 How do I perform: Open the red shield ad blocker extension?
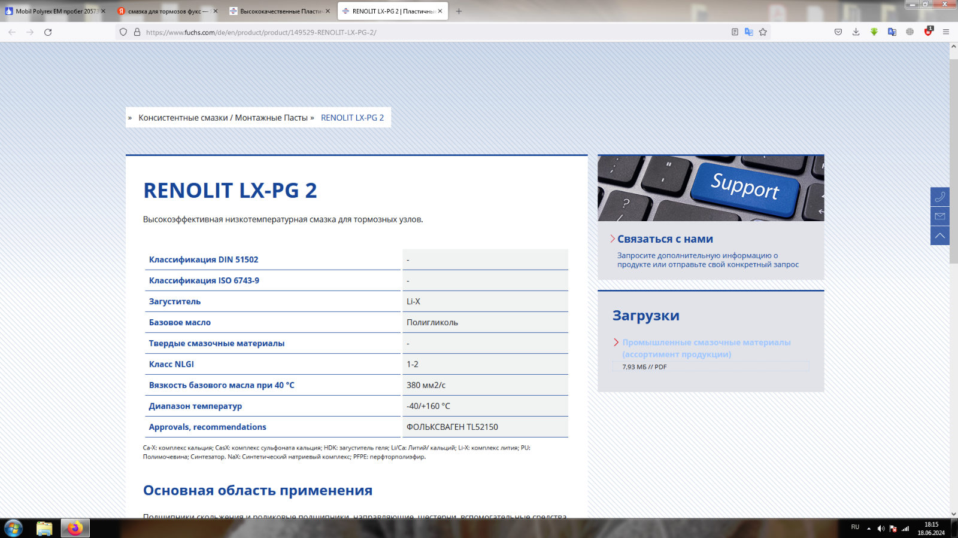(x=928, y=32)
